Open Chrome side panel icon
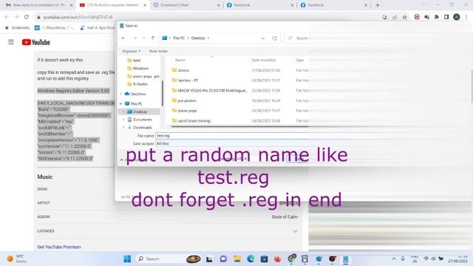The image size is (473, 266). [446, 17]
